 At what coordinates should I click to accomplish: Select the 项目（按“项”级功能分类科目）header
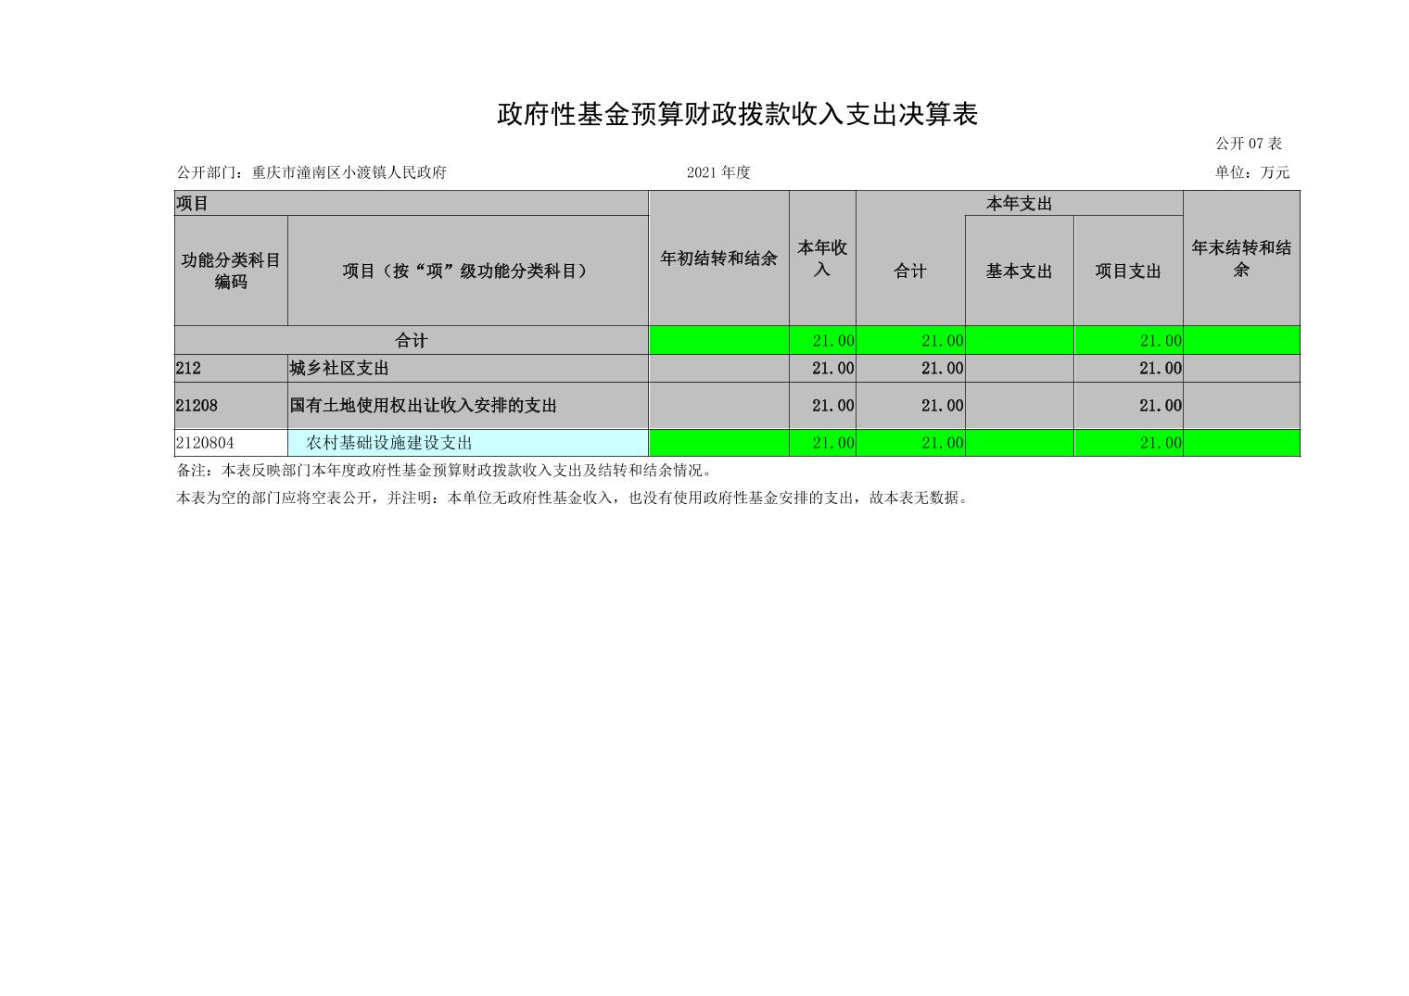(468, 271)
